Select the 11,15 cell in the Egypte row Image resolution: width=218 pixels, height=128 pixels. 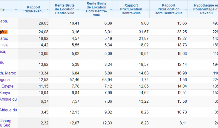tap(43, 86)
